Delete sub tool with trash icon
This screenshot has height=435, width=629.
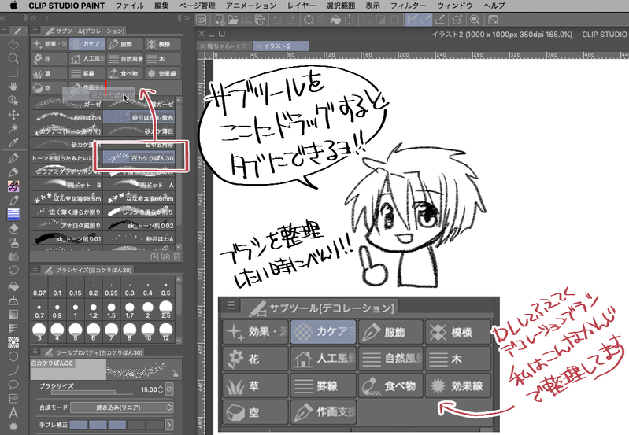(x=177, y=256)
